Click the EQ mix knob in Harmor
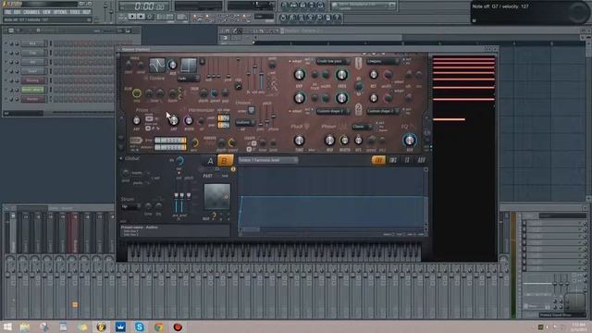 [410, 141]
